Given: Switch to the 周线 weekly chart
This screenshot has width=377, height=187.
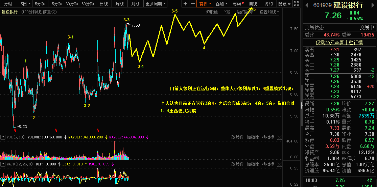Looking at the screenshot, I should tap(119, 4).
